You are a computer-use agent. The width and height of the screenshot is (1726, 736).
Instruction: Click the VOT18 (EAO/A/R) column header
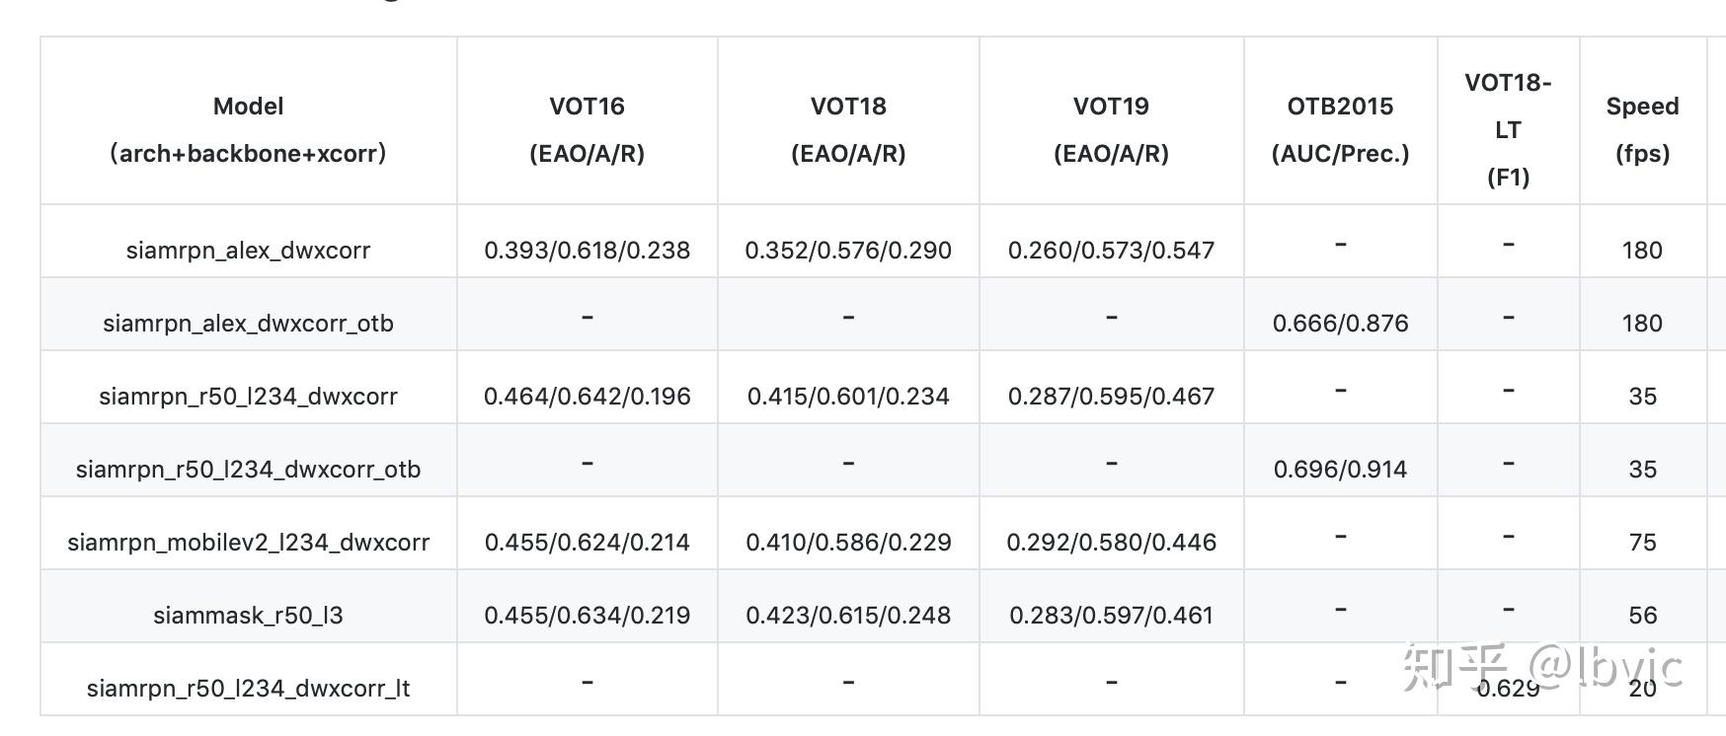click(848, 129)
